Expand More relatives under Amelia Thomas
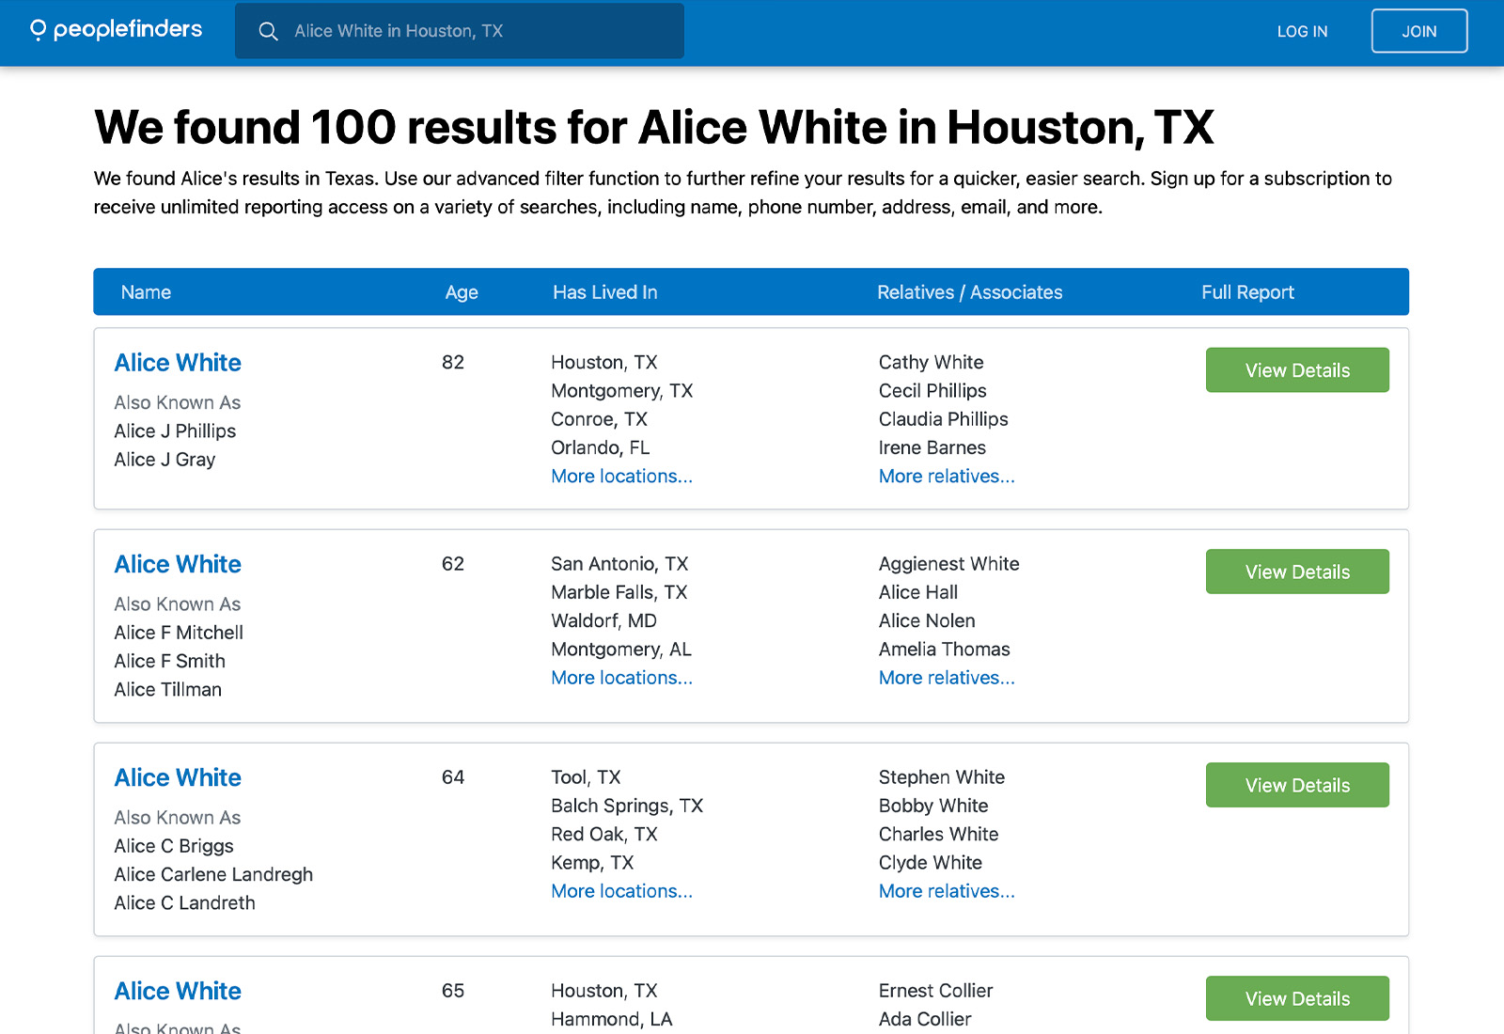This screenshot has width=1504, height=1034. (x=947, y=678)
